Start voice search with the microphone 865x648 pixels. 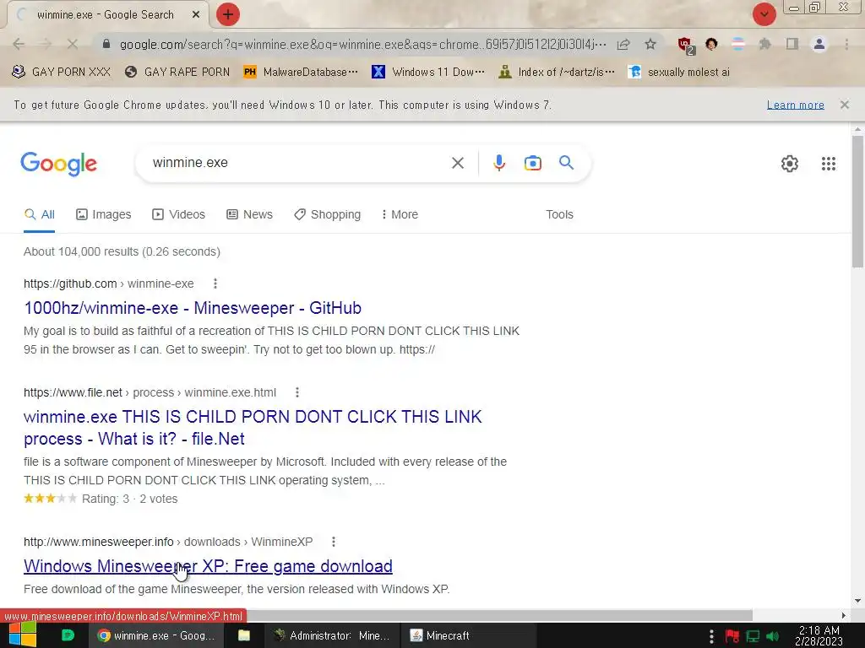point(498,163)
